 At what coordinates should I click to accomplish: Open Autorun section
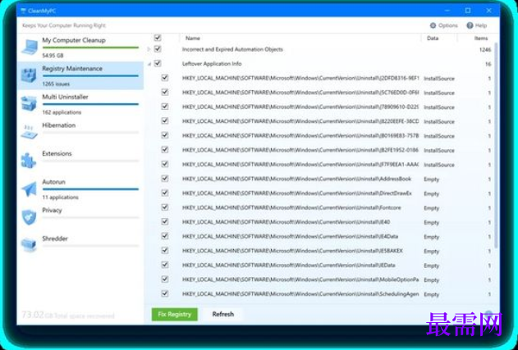pos(80,189)
